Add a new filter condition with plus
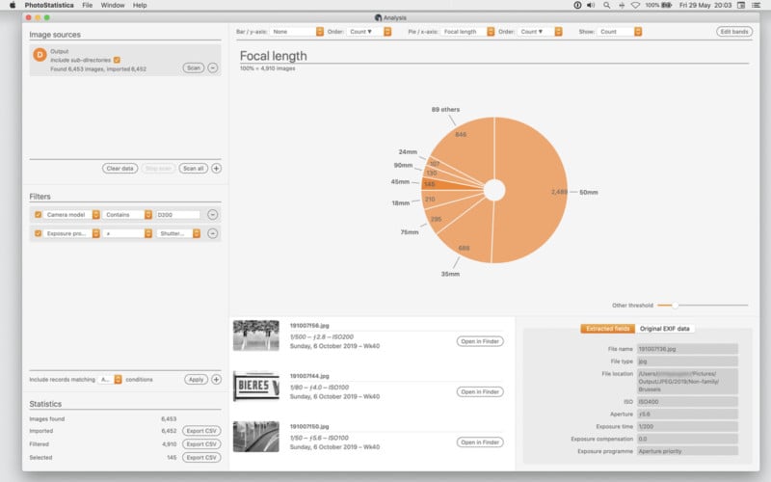771x482 pixels. [x=216, y=379]
